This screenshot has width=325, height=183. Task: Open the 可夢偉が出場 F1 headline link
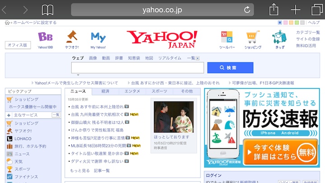pos(263,83)
